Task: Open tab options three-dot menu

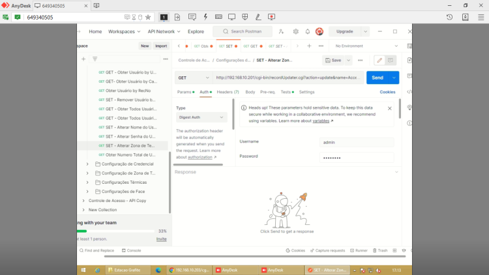Action: 321,46
